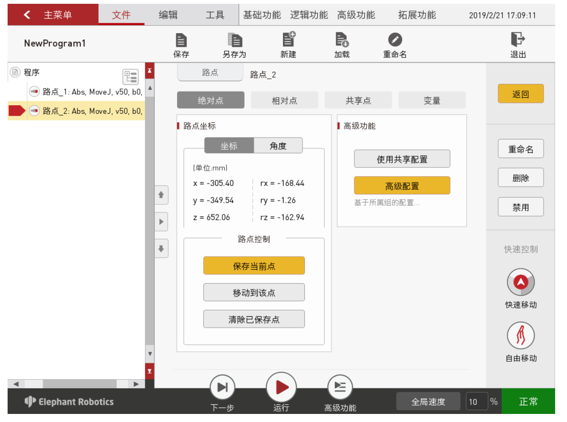Click tree vertical scrollbar up arrow
Screen dimensions: 567x422
150,88
